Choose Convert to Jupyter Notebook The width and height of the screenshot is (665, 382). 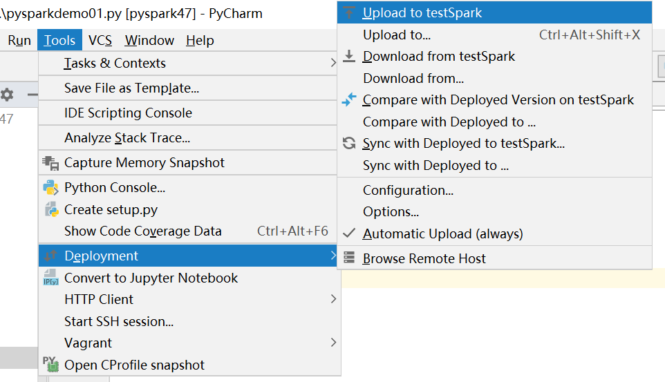(x=189, y=278)
